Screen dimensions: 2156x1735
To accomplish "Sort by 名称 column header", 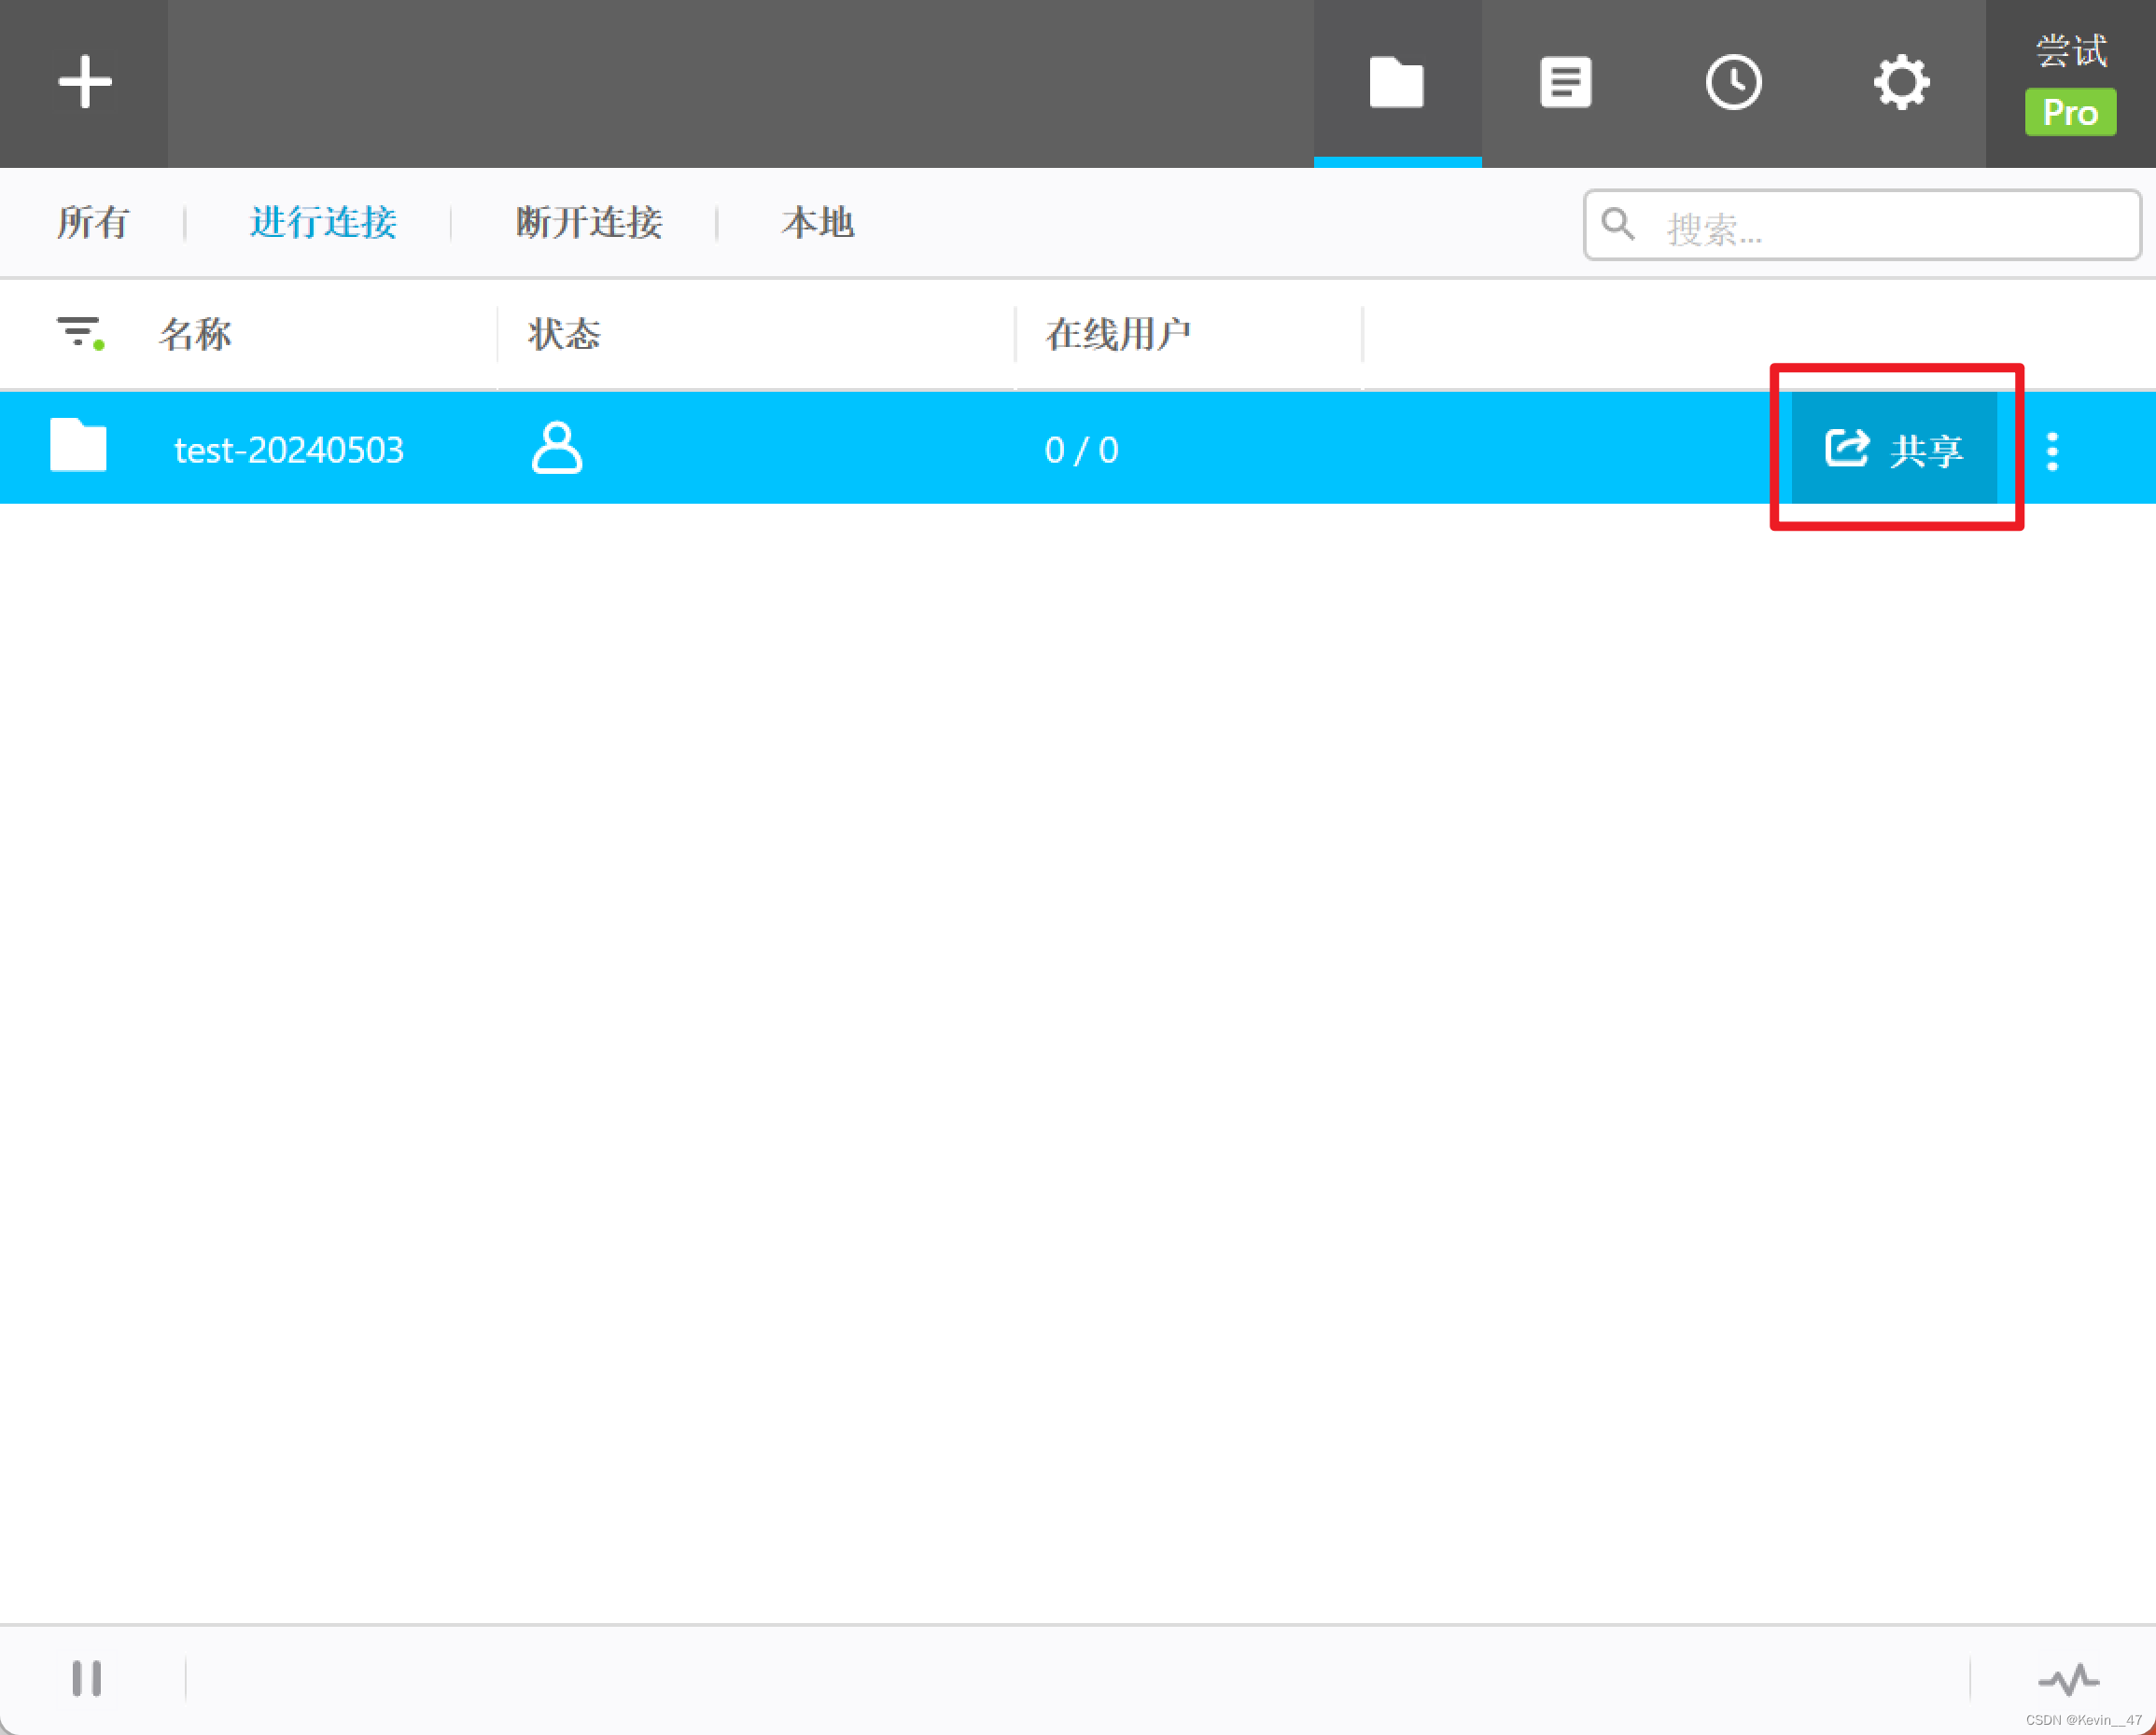I will click(195, 334).
